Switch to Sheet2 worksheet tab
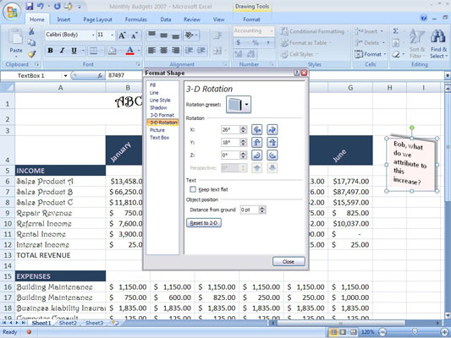 click(68, 323)
